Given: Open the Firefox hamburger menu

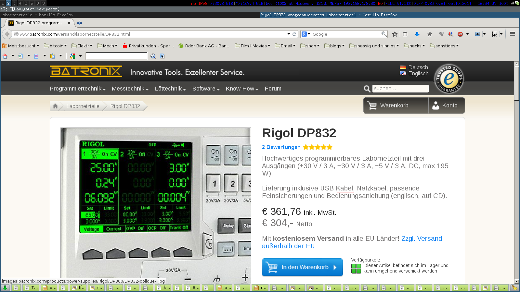Looking at the screenshot, I should [513, 34].
